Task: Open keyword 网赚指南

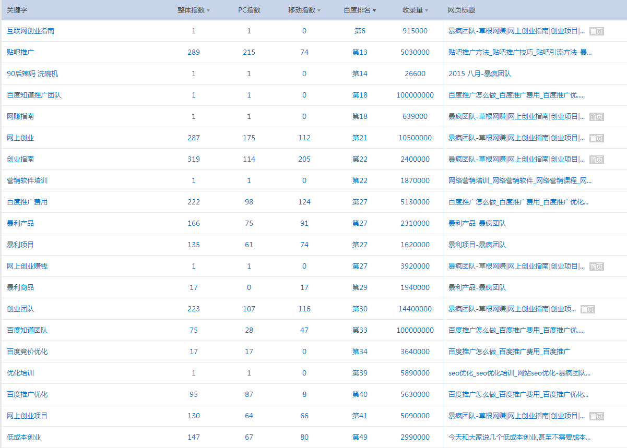Action: [20, 116]
